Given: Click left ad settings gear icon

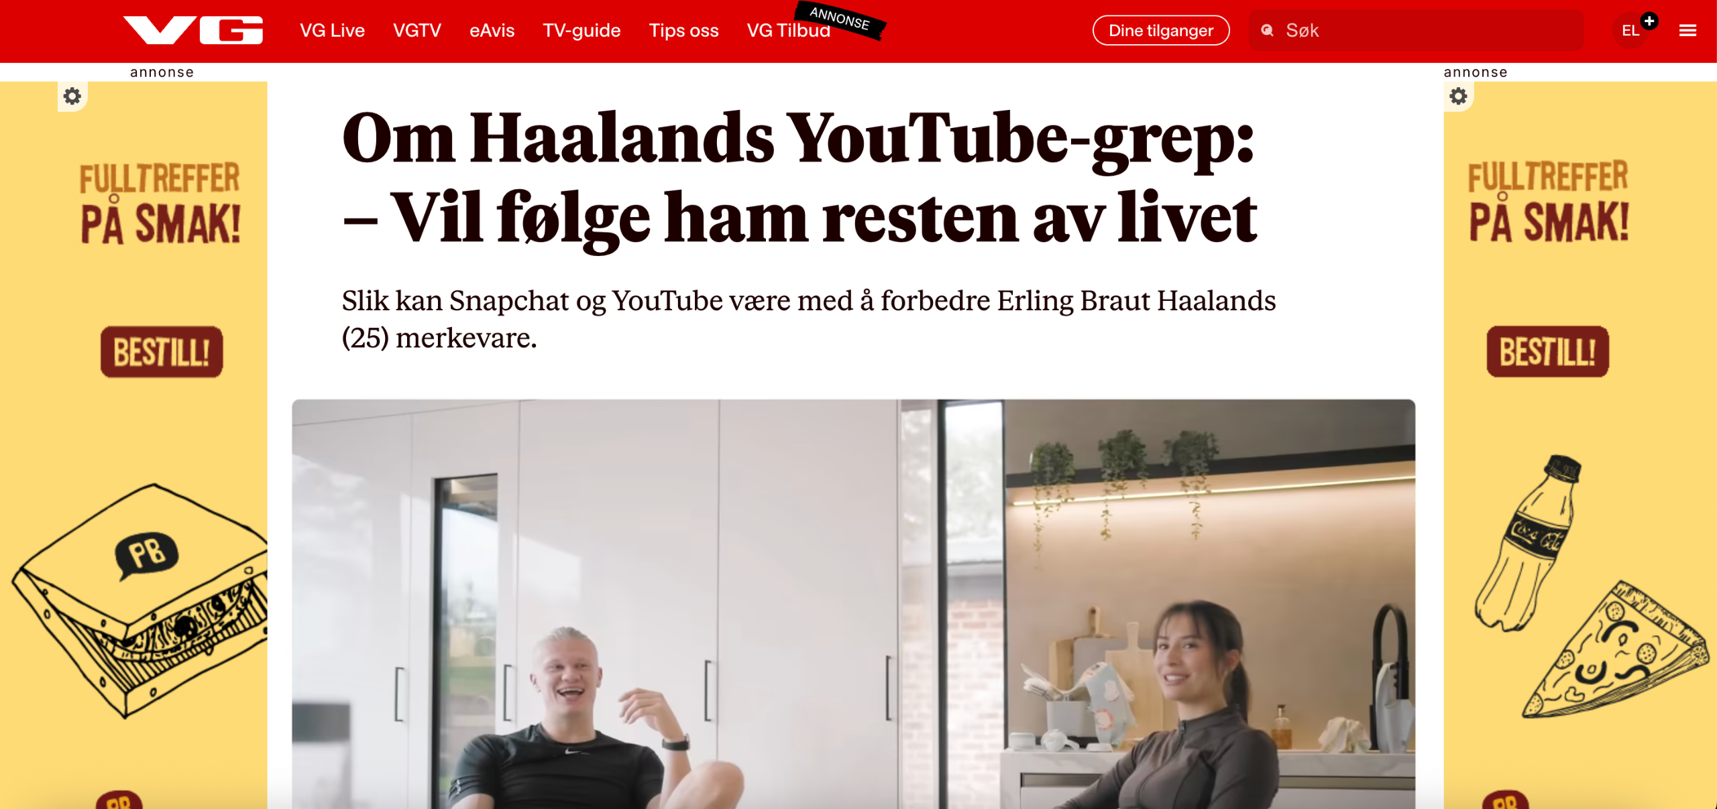Looking at the screenshot, I should [72, 97].
